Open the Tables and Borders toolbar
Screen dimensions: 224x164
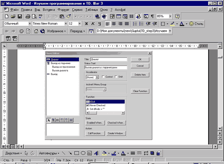pyautogui.click(x=112, y=16)
